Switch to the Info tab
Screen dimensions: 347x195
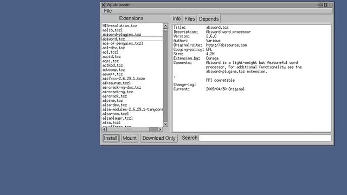[x=176, y=19]
